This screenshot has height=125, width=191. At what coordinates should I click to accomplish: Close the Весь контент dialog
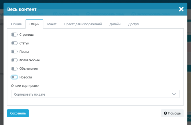point(181,9)
